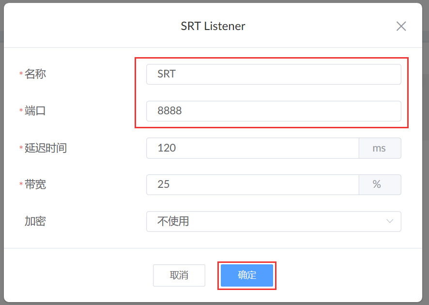Click the 加密 field label
429x305 pixels.
(35, 221)
